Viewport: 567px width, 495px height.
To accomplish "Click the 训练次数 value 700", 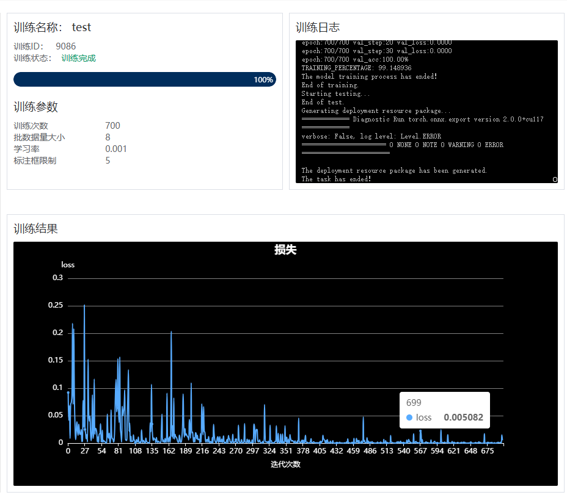I will pyautogui.click(x=112, y=126).
